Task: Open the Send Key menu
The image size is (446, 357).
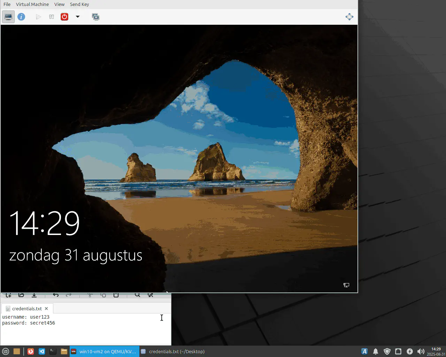Action: click(x=79, y=4)
